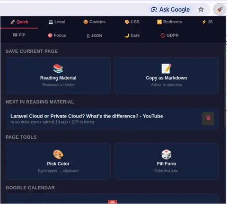Select the Pick Color palette icon
The height and width of the screenshot is (204, 227).
point(58,154)
